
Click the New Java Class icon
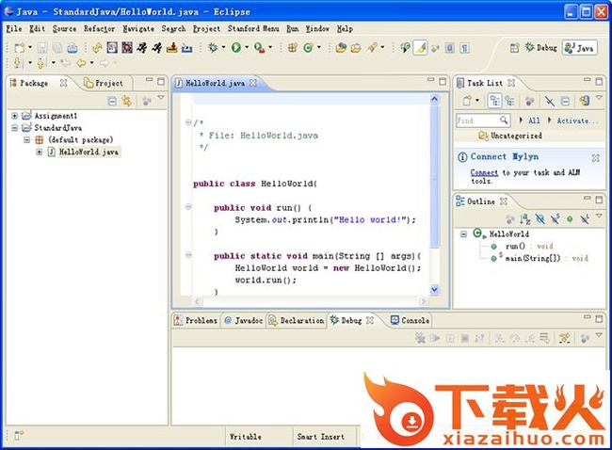(308, 48)
